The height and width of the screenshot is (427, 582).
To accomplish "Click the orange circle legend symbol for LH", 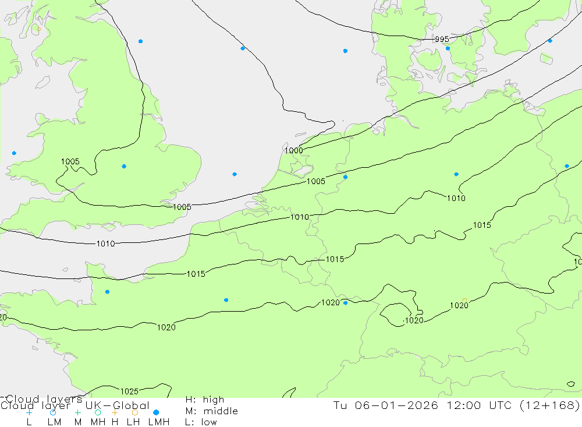I will (x=135, y=412).
